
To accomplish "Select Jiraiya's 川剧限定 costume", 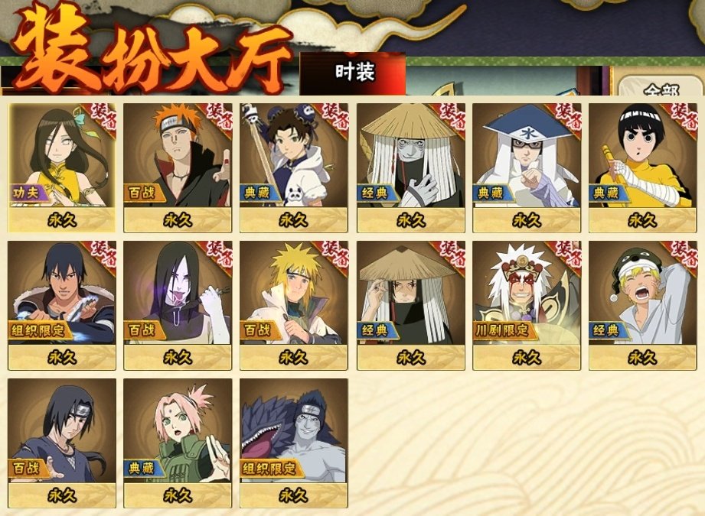I will click(x=527, y=305).
